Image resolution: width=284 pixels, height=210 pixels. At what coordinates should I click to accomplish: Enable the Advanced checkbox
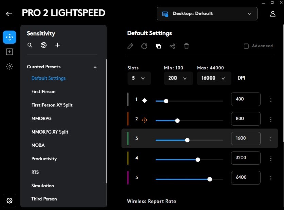(246, 46)
